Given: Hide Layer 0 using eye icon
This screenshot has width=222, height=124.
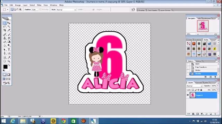Looking at the screenshot, I should point(188,95).
